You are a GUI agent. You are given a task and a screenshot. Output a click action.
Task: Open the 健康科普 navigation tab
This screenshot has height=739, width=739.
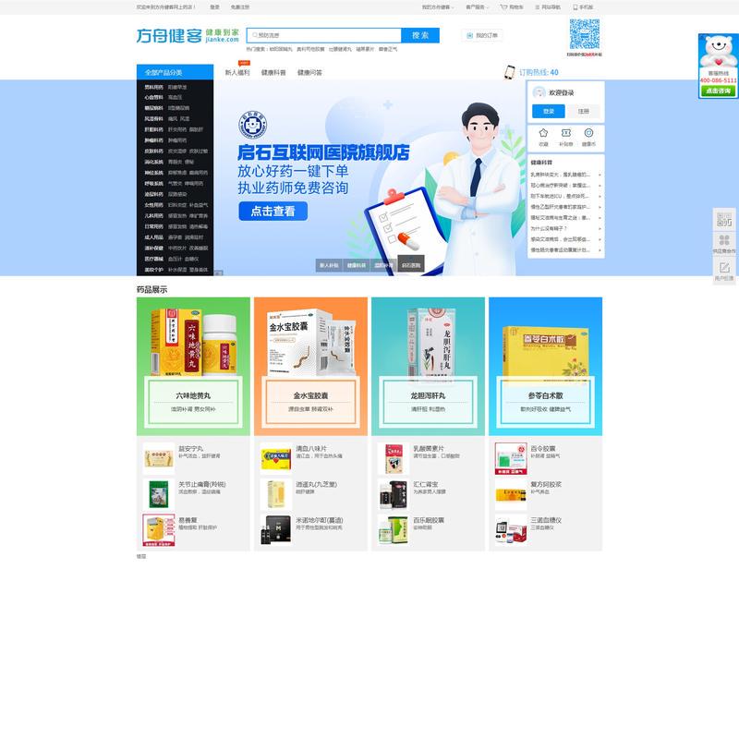[x=273, y=73]
